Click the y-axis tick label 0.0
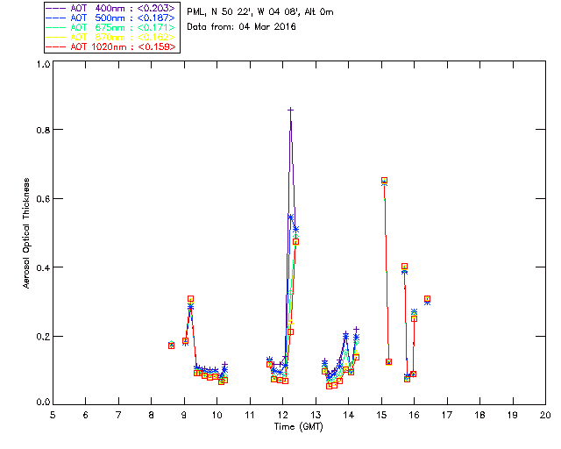Screen dimensions: 561x449 pos(43,402)
